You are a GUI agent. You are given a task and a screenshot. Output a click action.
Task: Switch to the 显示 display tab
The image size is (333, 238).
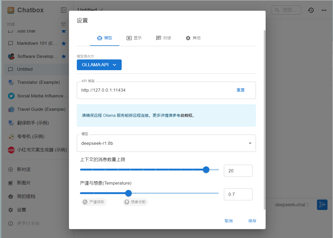134,38
